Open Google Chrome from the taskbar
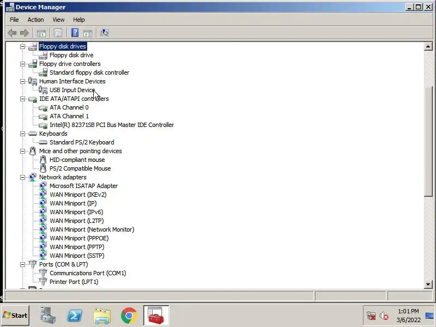Image resolution: width=436 pixels, height=327 pixels. tap(129, 316)
